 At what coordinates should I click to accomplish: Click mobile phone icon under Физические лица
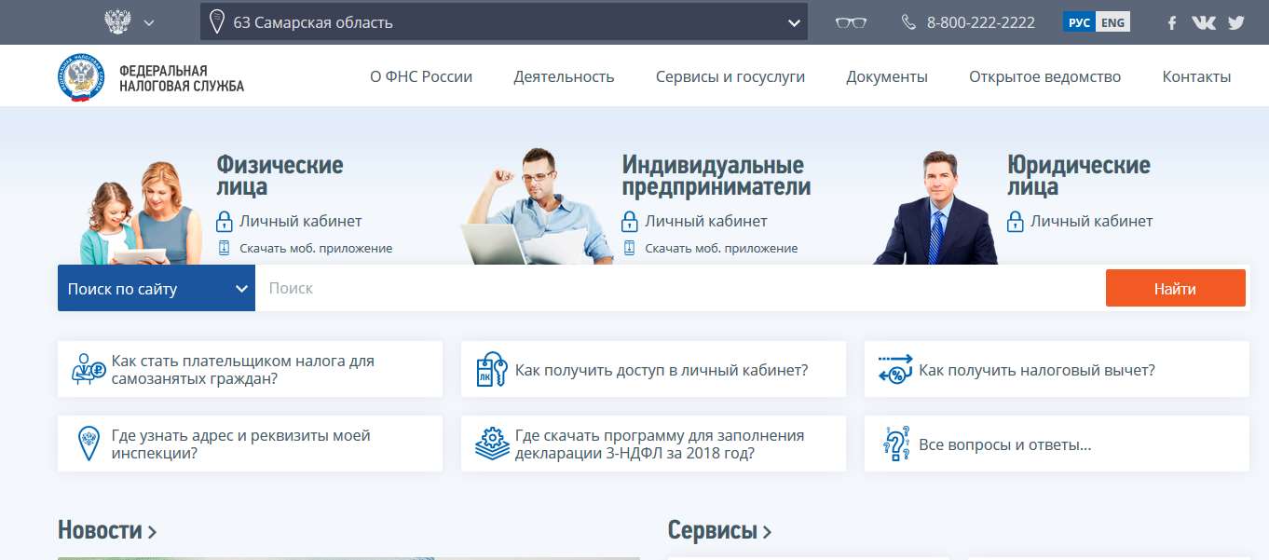click(224, 248)
